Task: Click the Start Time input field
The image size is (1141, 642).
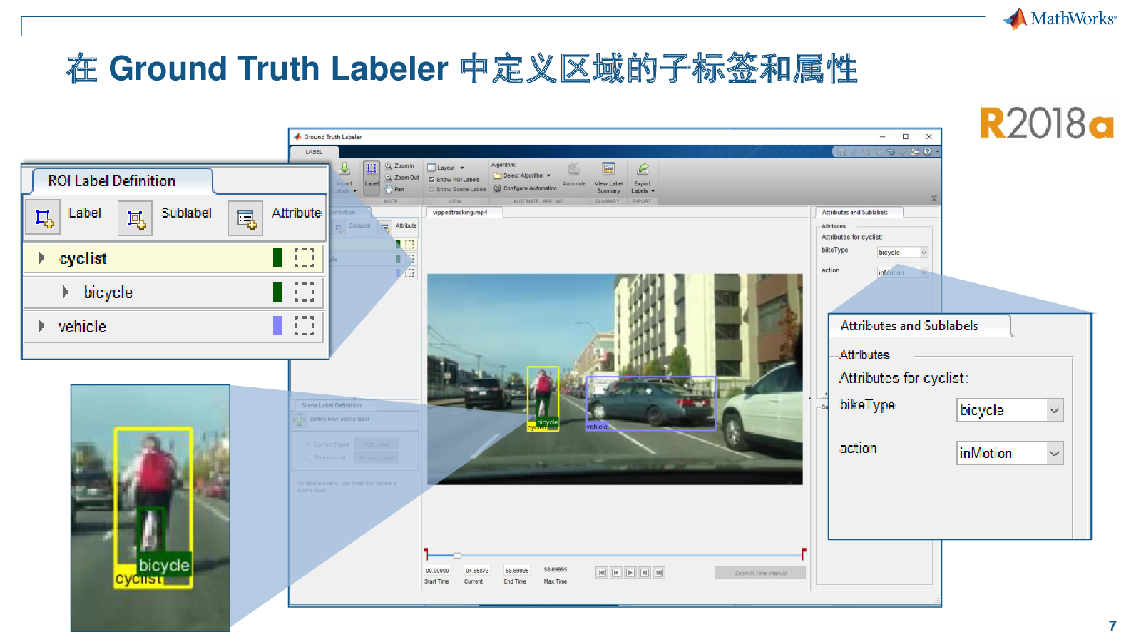Action: click(x=437, y=571)
